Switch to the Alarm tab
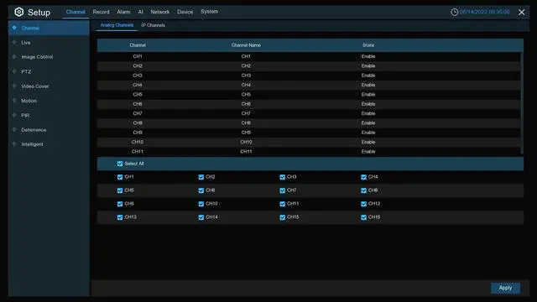 [x=123, y=12]
